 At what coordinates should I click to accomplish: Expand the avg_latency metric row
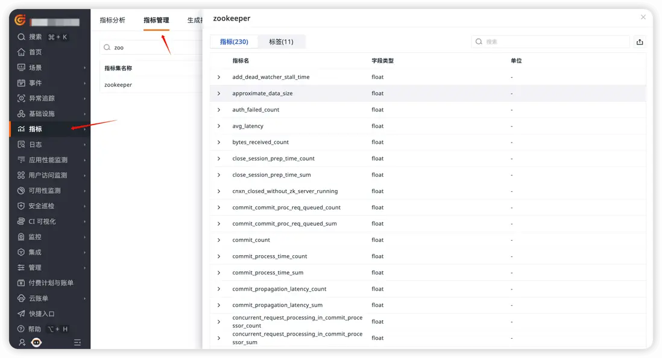(x=219, y=126)
